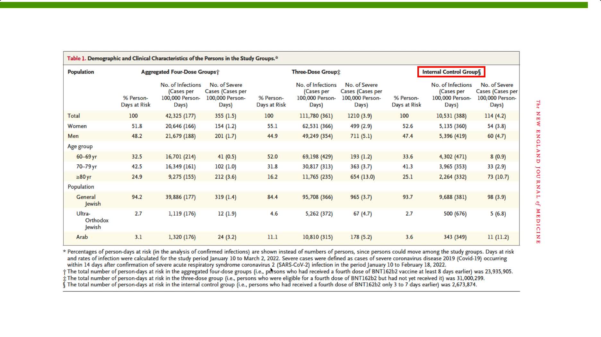
Task: Click the value '16,701 (214)'
Action: [180, 157]
